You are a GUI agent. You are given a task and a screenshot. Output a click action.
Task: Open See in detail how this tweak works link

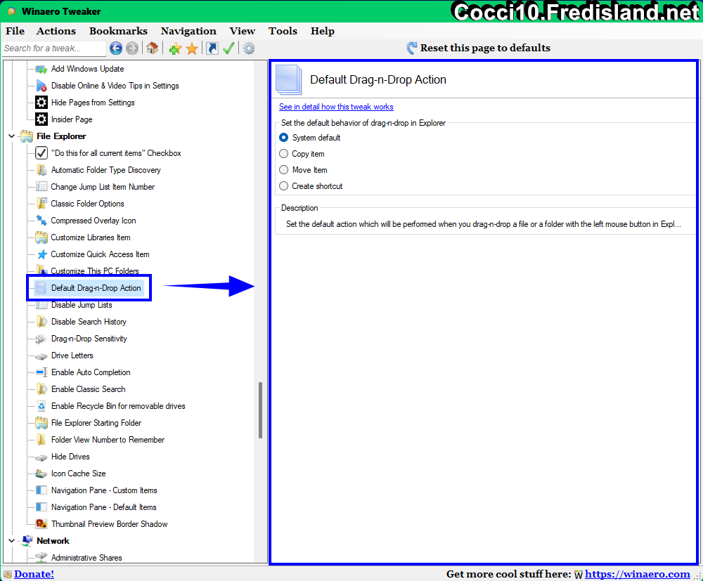pyautogui.click(x=336, y=107)
